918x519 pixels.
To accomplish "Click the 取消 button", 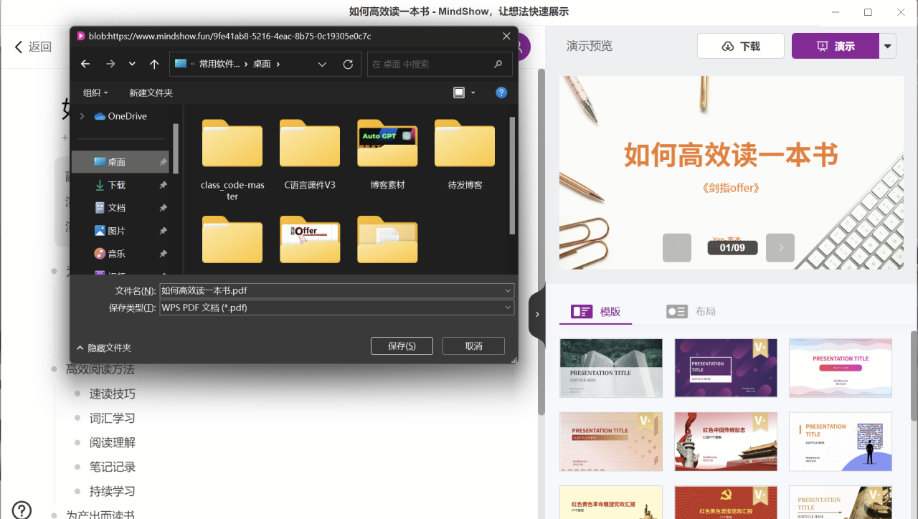I will point(473,346).
